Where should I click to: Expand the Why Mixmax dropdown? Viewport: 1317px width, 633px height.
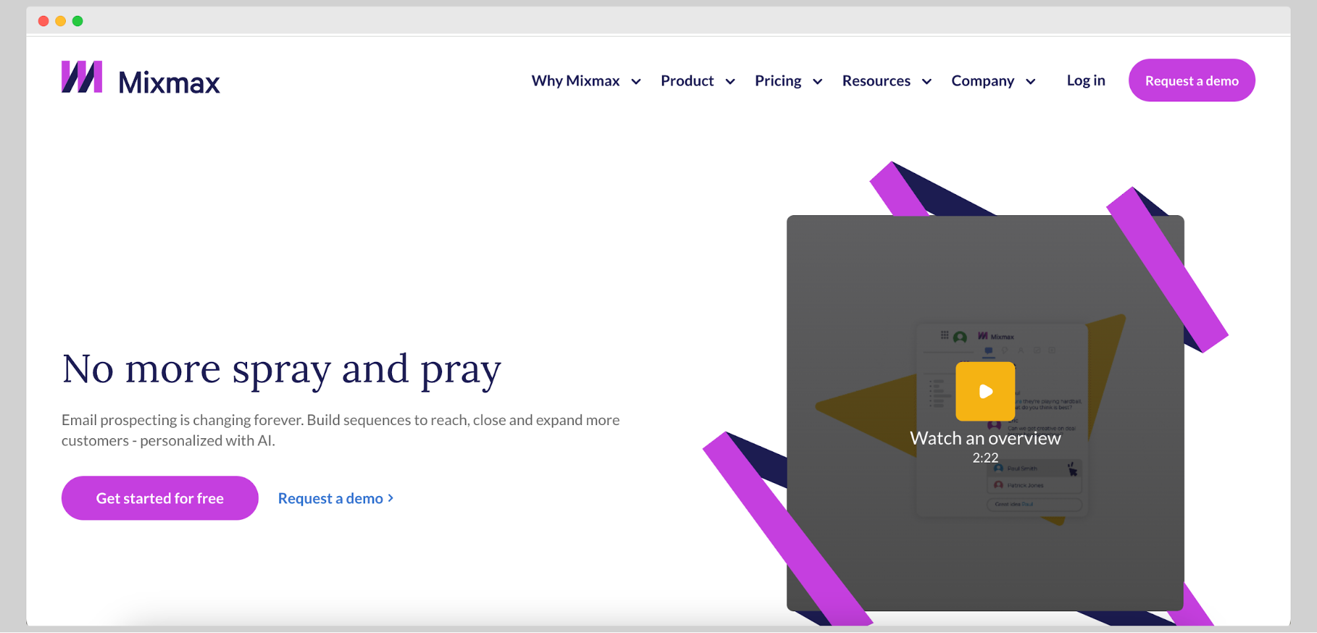[x=585, y=80]
